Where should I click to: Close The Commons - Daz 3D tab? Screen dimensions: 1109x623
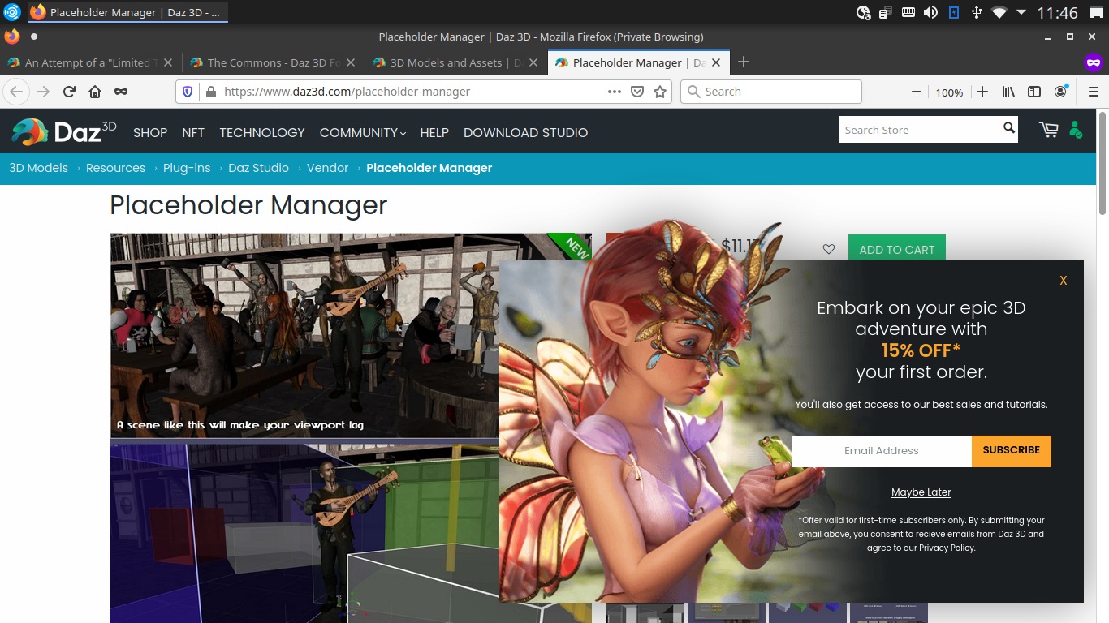pyautogui.click(x=352, y=62)
